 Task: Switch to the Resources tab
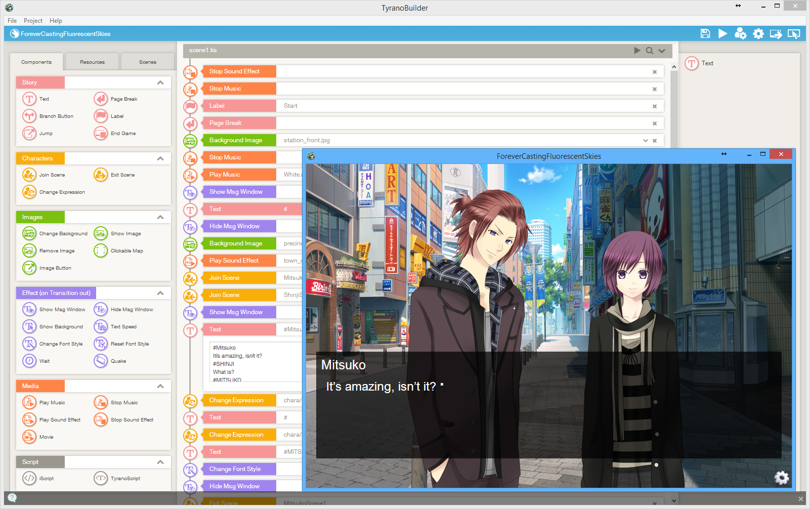pyautogui.click(x=92, y=61)
